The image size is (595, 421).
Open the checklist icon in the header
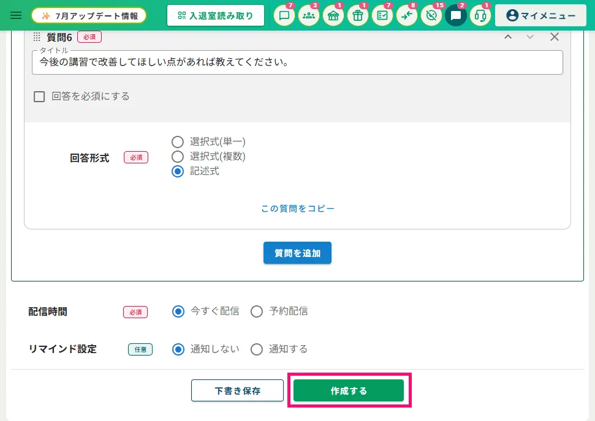coord(382,15)
